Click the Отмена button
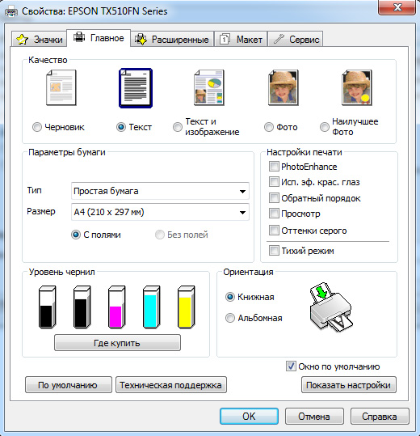 314,417
